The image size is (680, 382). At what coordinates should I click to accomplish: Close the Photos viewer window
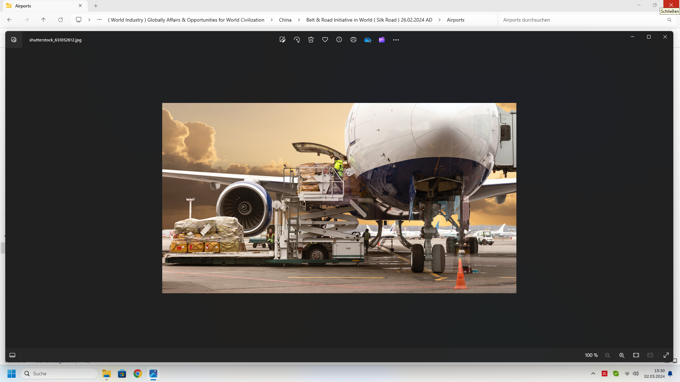pos(665,37)
